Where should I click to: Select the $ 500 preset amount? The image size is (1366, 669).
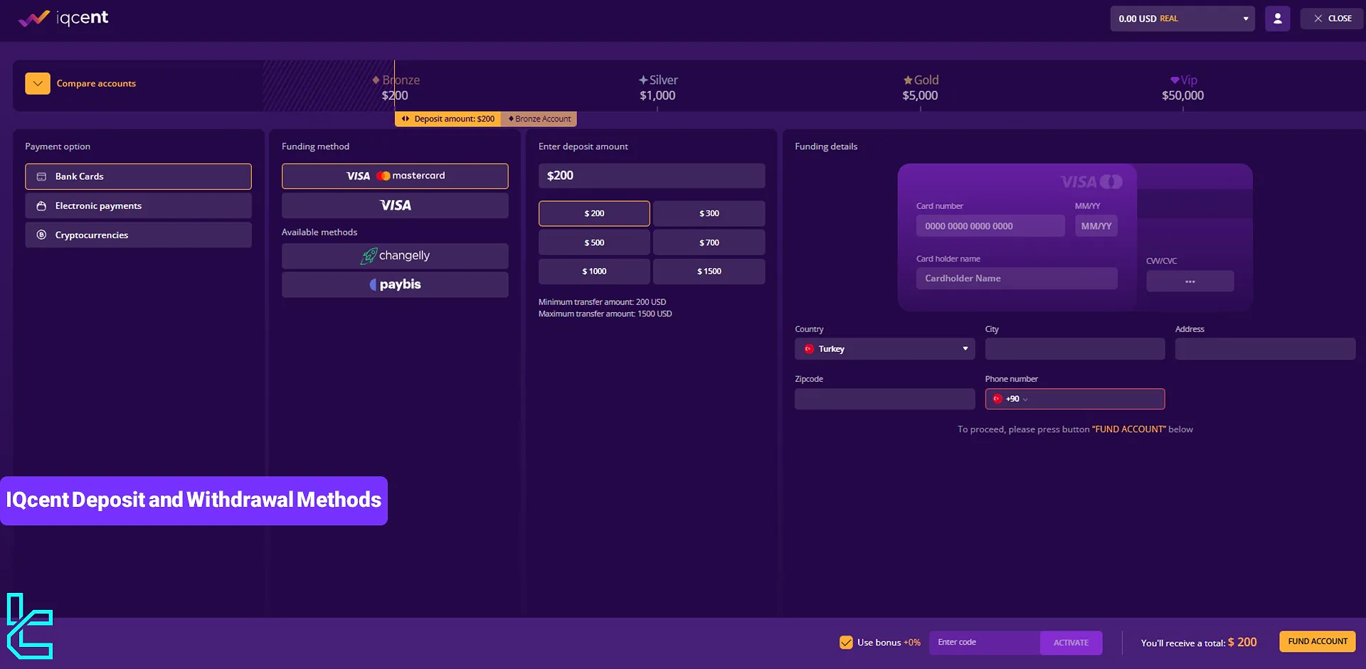(x=594, y=242)
